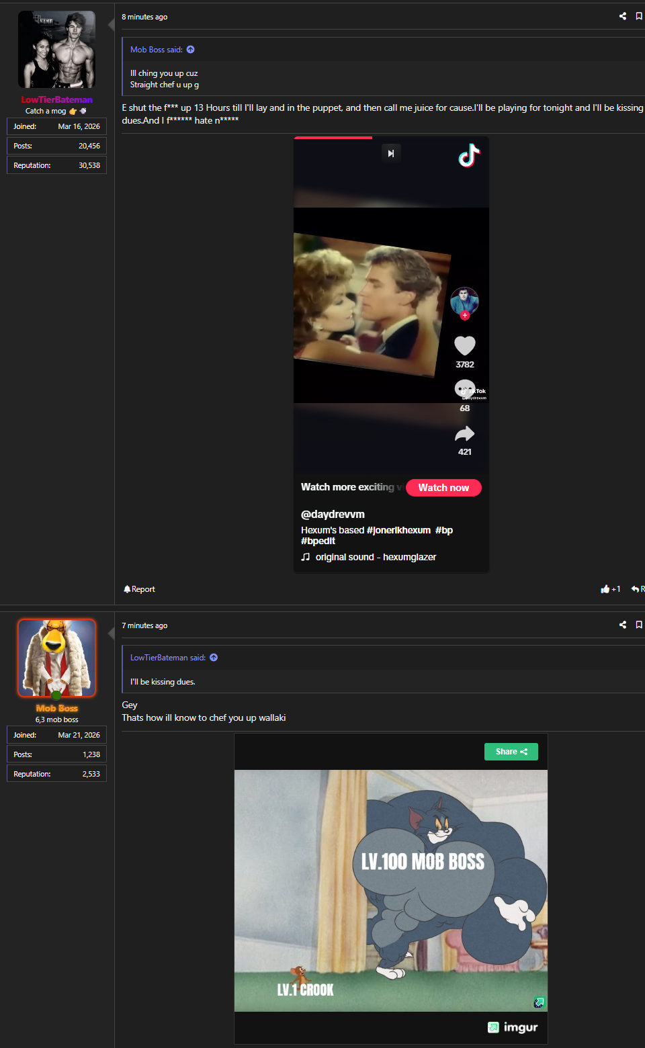The width and height of the screenshot is (645, 1048).
Task: Bookmark the first post
Action: pyautogui.click(x=639, y=16)
